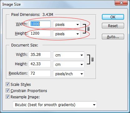
Task: Open the Auto... resolution dialog
Action: (x=113, y=37)
